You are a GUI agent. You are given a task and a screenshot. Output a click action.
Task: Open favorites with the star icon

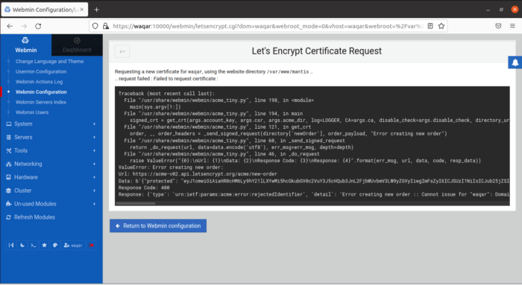point(44,245)
